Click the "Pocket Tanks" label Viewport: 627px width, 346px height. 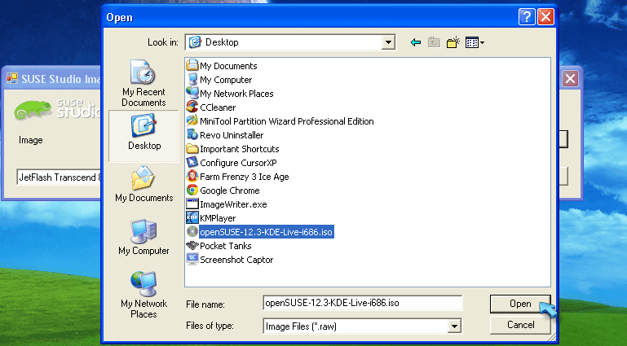(226, 246)
